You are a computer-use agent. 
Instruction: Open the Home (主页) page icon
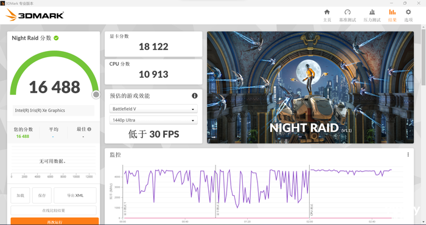[x=327, y=12]
